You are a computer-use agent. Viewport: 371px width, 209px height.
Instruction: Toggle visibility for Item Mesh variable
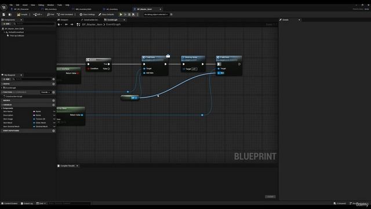(54, 122)
